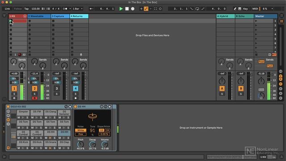This screenshot has height=161, width=286.
Task: Switch to Arrangement view icon
Action: [x=282, y=16]
